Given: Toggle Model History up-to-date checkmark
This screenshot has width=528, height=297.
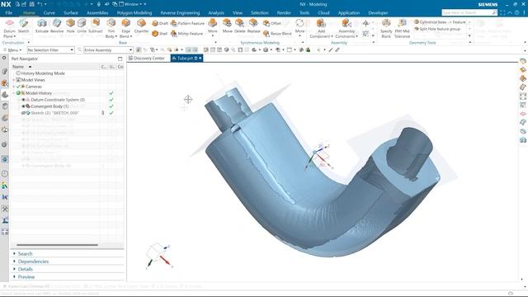Looking at the screenshot, I should tap(111, 93).
